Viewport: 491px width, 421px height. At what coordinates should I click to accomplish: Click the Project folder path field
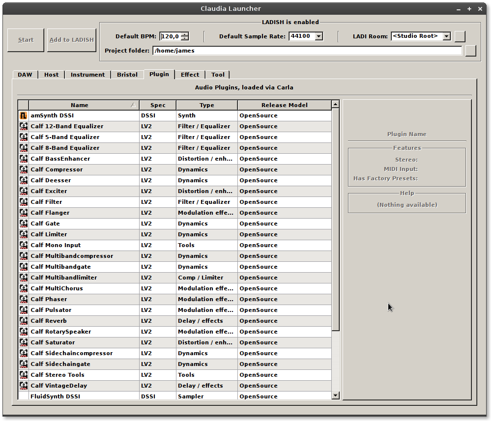pos(307,51)
